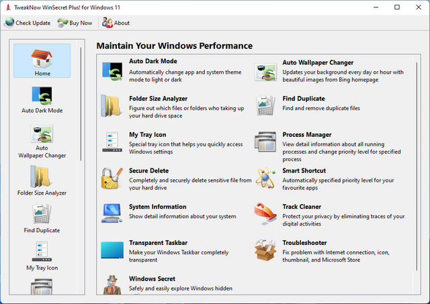Open the Auto Dark Mode icon in main panel
The width and height of the screenshot is (430, 304).
click(112, 70)
